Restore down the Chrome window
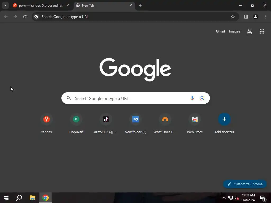This screenshot has width=271, height=203. click(252, 5)
